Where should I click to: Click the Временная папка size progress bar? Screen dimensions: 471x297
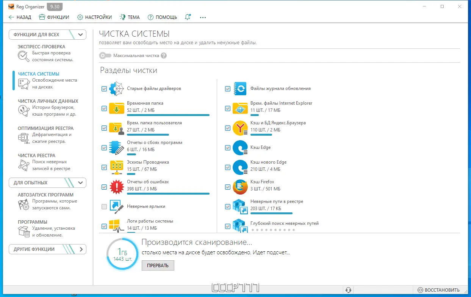coord(168,115)
